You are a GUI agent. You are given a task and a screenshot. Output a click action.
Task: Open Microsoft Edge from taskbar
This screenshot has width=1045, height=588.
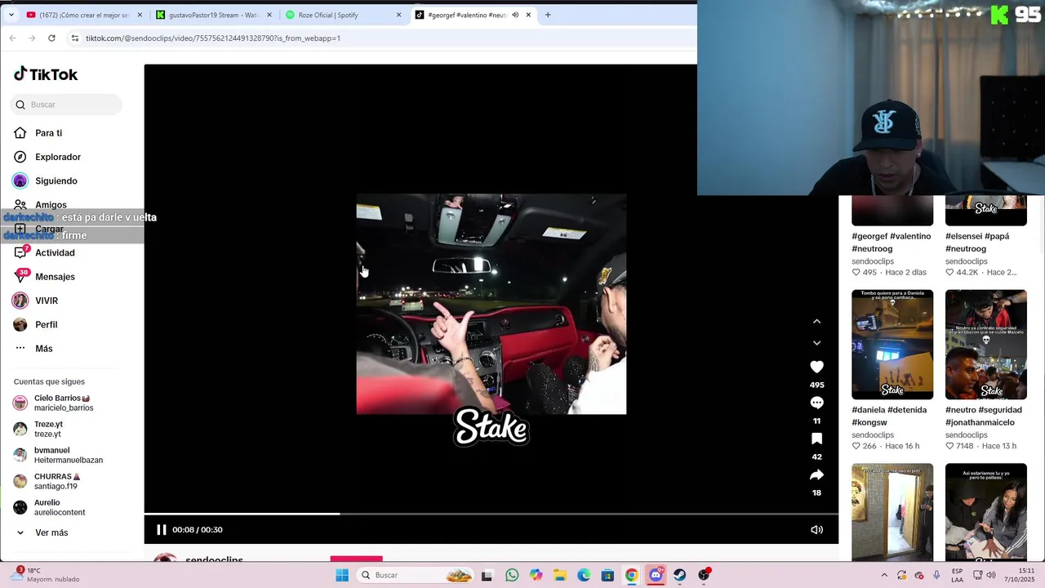point(584,575)
